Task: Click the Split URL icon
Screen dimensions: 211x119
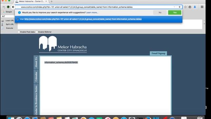Action: tap(2, 24)
